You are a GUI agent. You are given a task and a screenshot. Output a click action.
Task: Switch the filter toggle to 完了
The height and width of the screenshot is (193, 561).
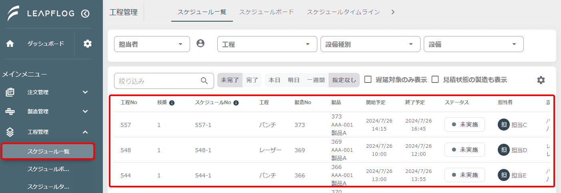[x=252, y=80]
